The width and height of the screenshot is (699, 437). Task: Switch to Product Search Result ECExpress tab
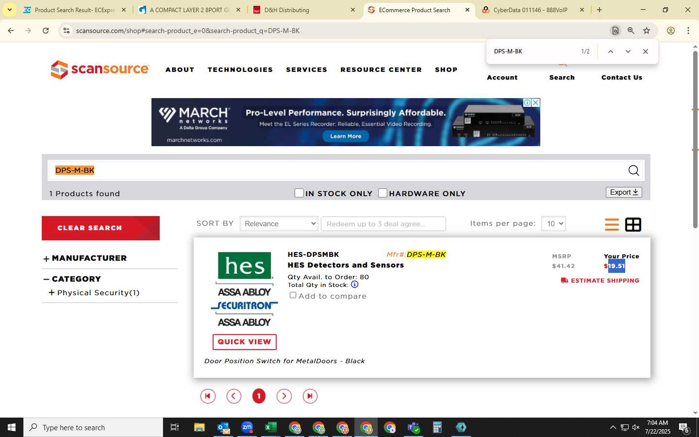75,10
